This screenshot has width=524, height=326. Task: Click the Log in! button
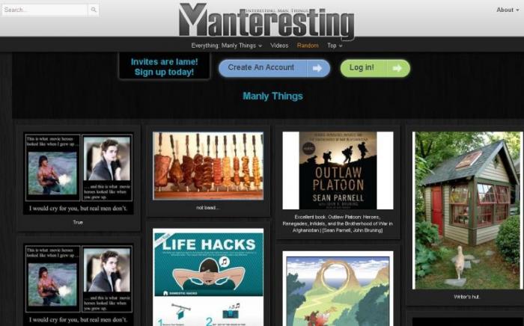coord(375,68)
